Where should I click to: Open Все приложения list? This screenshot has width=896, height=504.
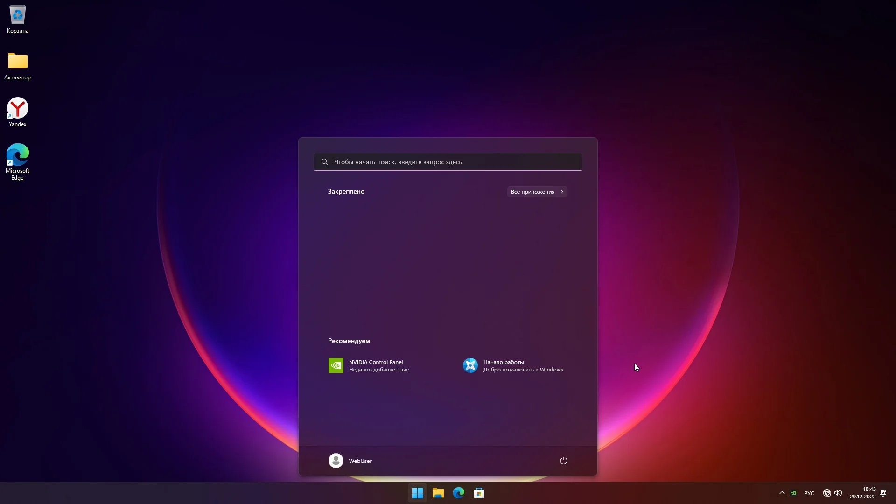coord(537,192)
